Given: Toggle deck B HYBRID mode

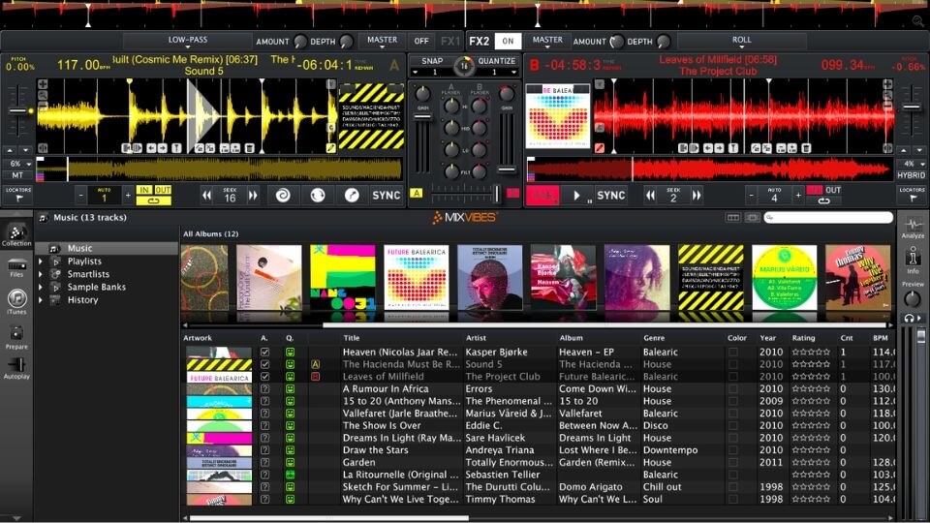Looking at the screenshot, I should (911, 175).
